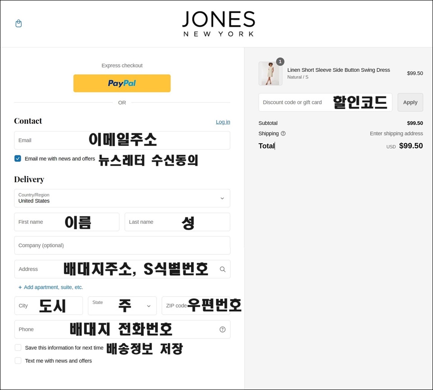Expand Add apartment, suite, etc.
Image resolution: width=433 pixels, height=390 pixels.
coord(51,287)
